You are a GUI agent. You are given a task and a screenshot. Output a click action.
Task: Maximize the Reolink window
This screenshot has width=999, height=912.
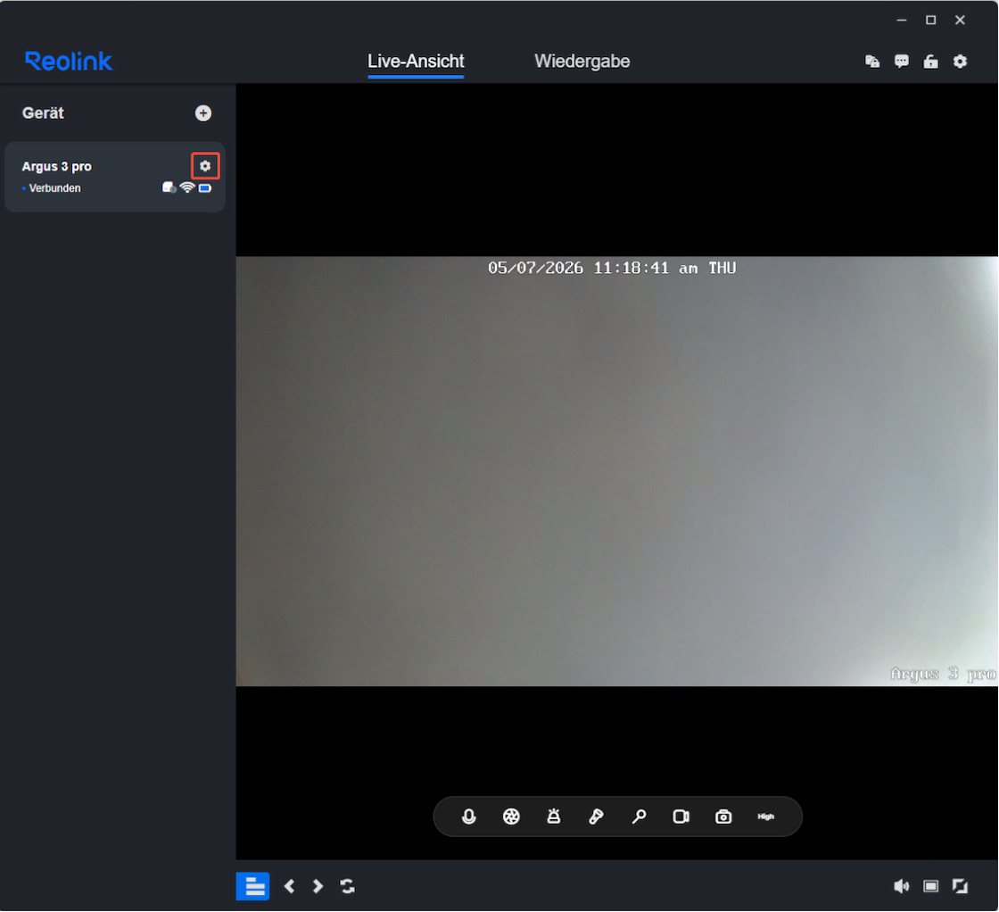click(x=931, y=21)
